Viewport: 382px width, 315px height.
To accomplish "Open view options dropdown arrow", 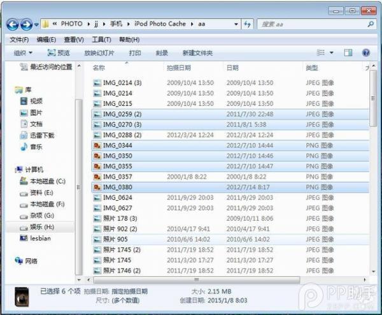I will pos(332,53).
